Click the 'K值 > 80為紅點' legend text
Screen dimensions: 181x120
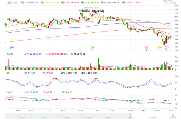point(69,73)
